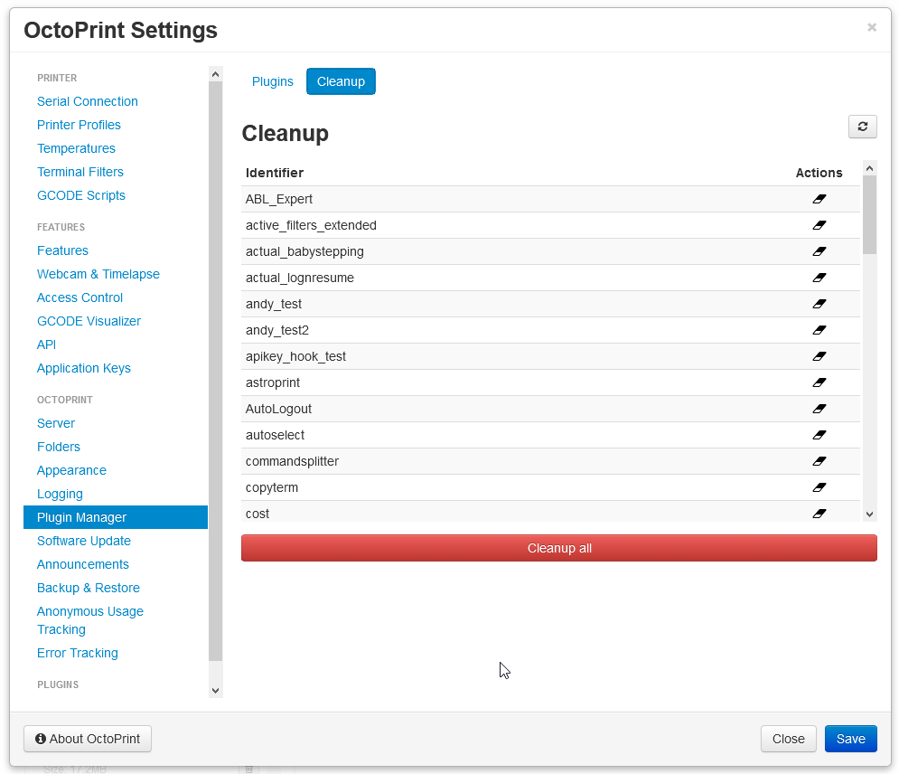899x774 pixels.
Task: Open the API settings page
Action: point(46,345)
